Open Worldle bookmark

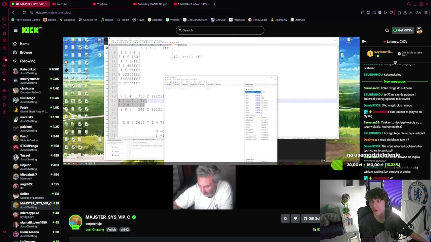(172, 20)
